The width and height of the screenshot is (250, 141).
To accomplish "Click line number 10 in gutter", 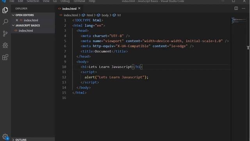I will [x=64, y=67].
